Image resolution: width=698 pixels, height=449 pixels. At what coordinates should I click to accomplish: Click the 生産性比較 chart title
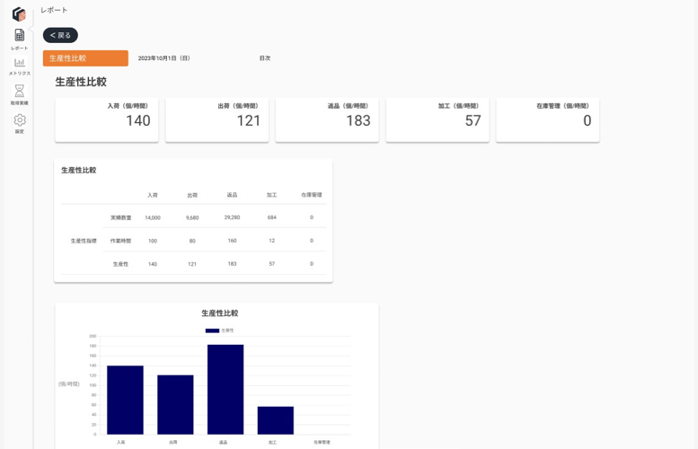click(x=220, y=313)
